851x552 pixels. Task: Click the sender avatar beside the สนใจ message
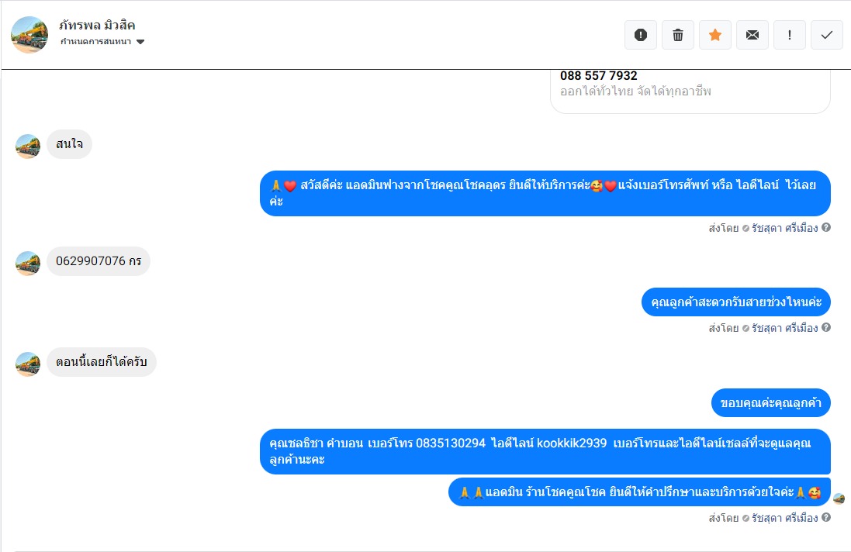point(28,147)
